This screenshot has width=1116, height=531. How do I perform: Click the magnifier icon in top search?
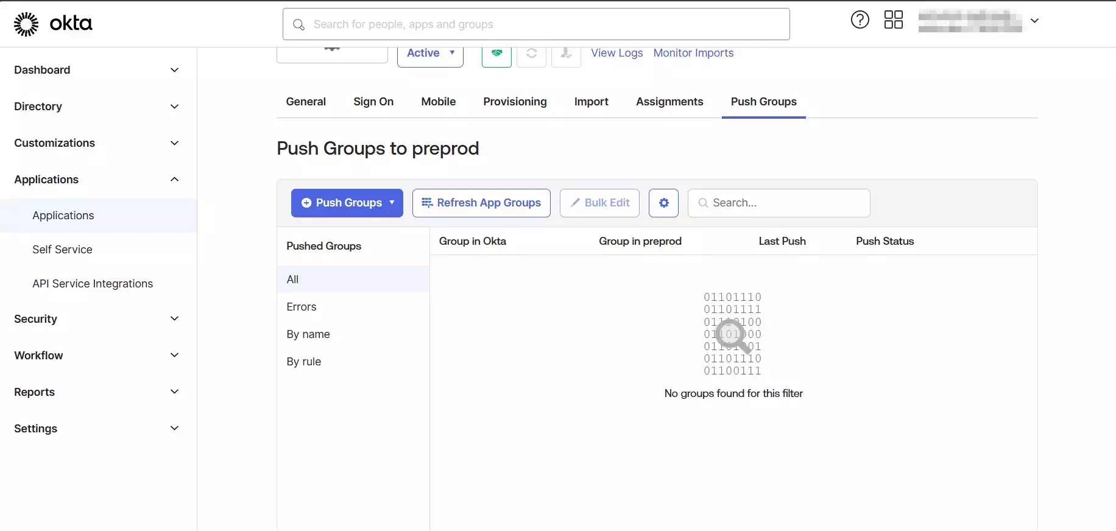[298, 24]
